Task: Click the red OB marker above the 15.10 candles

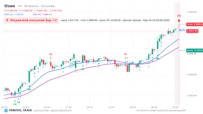Action: [x=50, y=54]
